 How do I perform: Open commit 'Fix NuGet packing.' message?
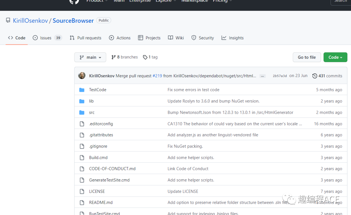185,146
